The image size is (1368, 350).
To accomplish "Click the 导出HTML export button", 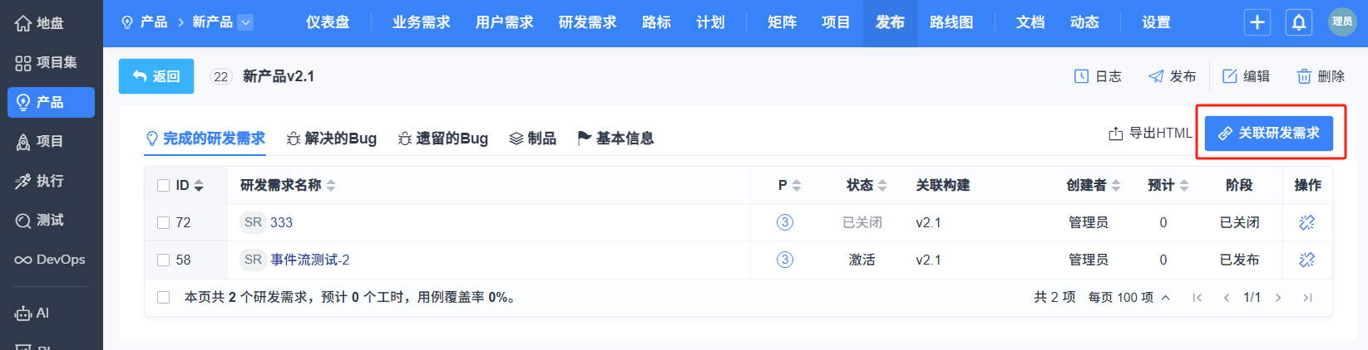I will click(x=1150, y=133).
